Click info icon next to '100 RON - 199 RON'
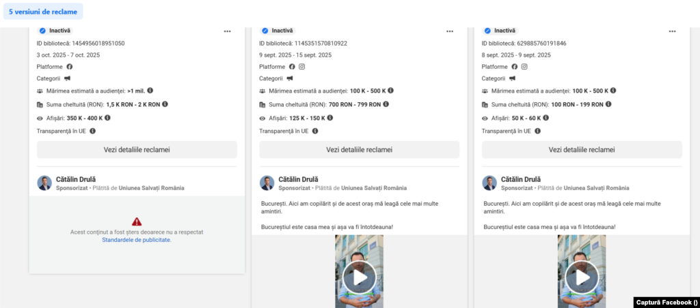The width and height of the screenshot is (700, 308). (x=608, y=104)
